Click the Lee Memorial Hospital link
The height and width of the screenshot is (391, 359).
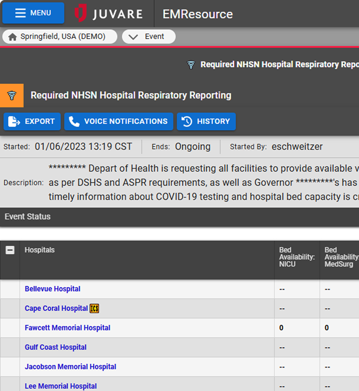[61, 386]
